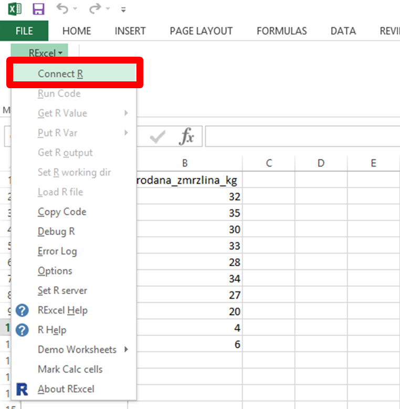The height and width of the screenshot is (409, 400).
Task: Collapse the RExcel dropdown menu button
Action: coord(40,50)
